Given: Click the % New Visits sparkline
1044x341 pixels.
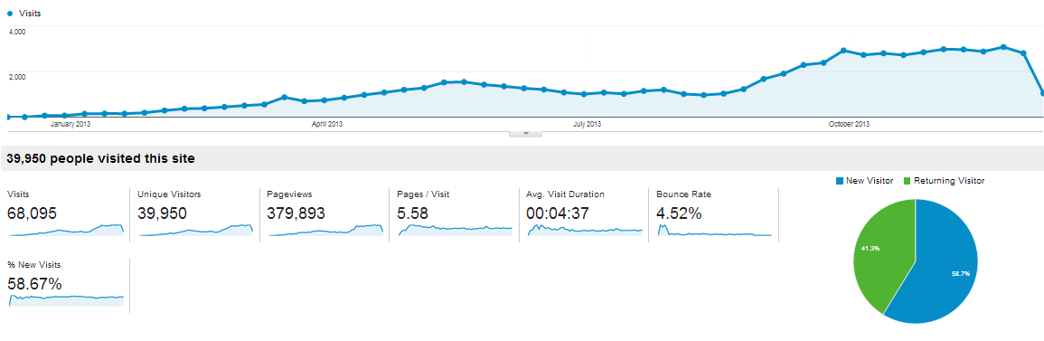Looking at the screenshot, I should (66, 299).
